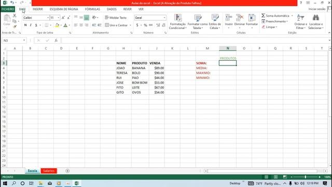The height and width of the screenshot is (187, 332).
Task: Toggle center horizontal alignment
Action: coord(81,25)
